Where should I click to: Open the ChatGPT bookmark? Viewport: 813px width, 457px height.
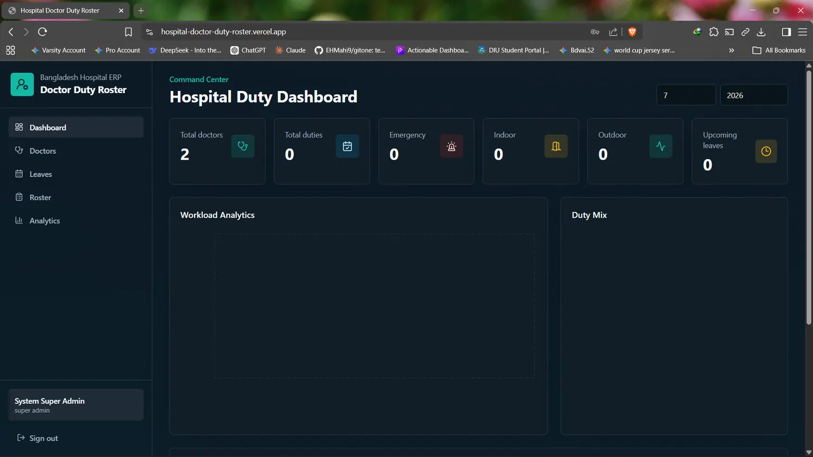(248, 50)
